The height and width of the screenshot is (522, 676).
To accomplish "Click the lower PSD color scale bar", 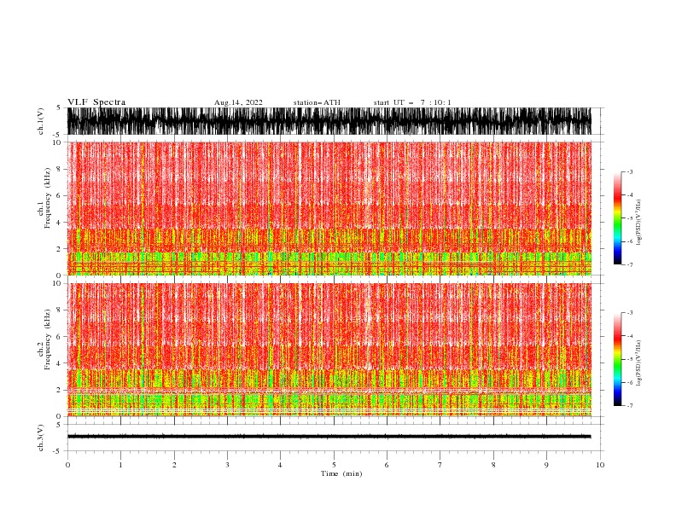I will [x=617, y=359].
